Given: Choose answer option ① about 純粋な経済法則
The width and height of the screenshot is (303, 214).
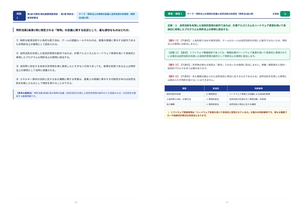Looking at the screenshot, I should (76, 42).
